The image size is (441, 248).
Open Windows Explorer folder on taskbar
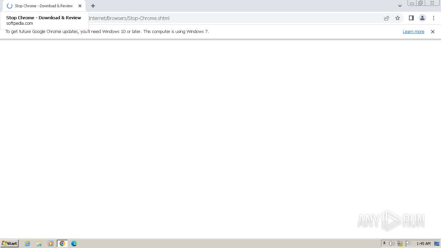point(39,244)
